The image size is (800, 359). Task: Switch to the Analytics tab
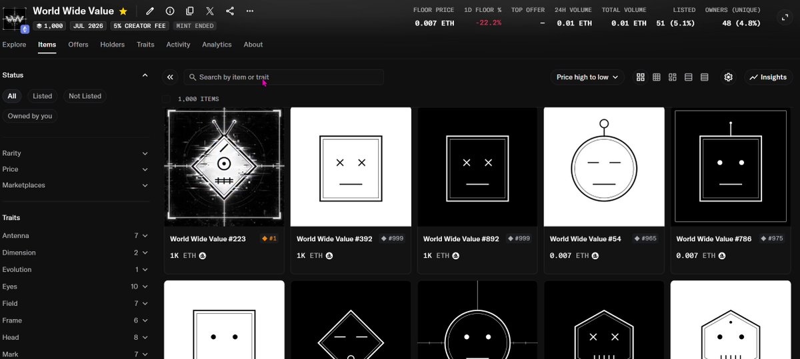[217, 45]
